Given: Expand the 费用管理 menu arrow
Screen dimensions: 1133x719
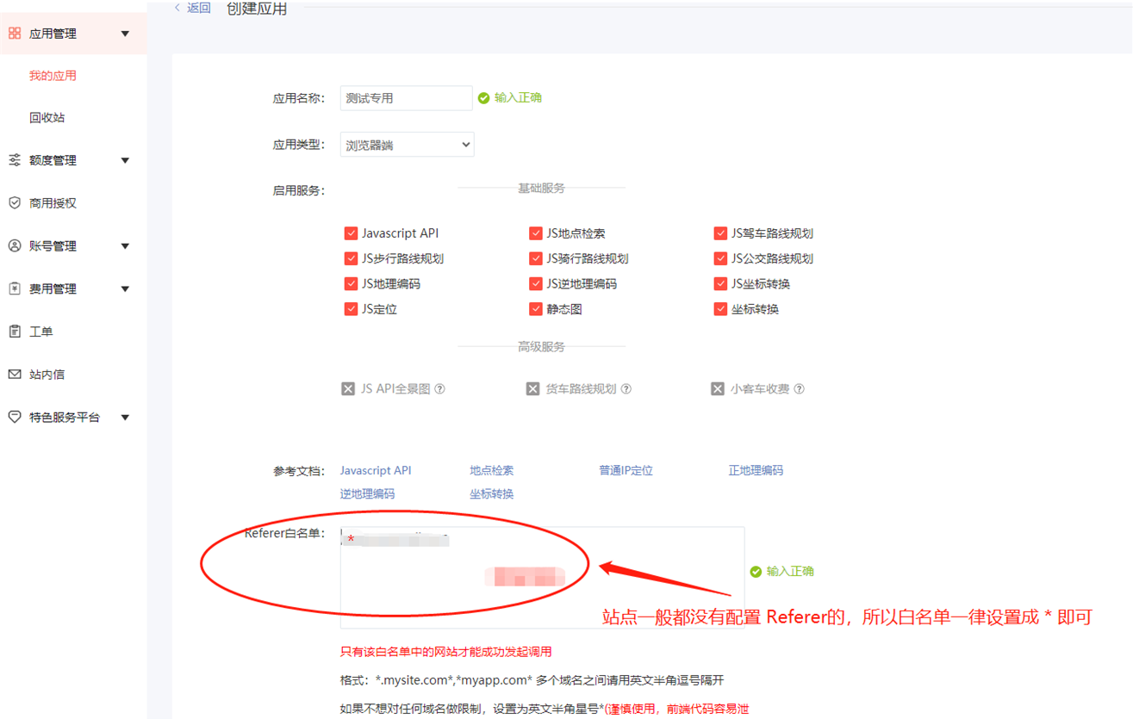Looking at the screenshot, I should tap(125, 289).
